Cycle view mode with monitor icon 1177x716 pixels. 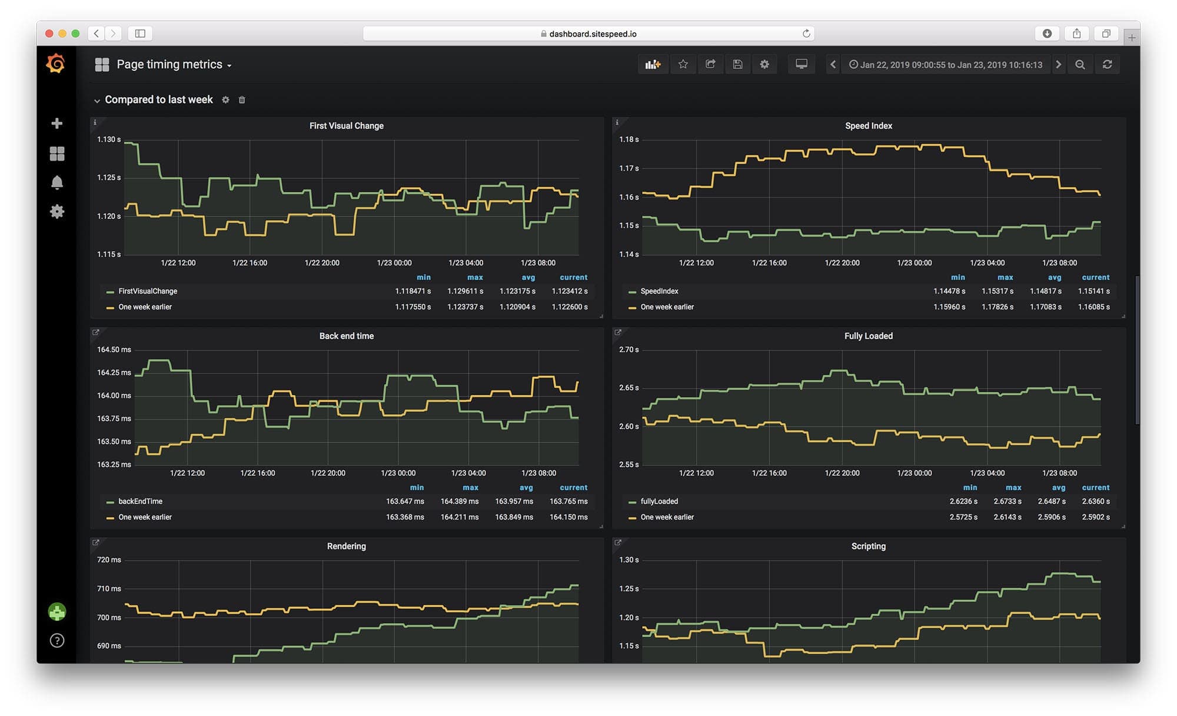801,65
